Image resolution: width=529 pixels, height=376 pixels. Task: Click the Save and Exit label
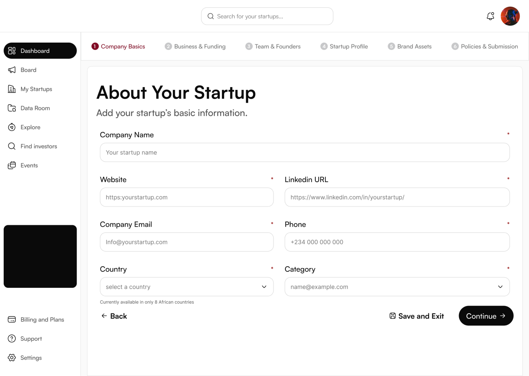[421, 316]
